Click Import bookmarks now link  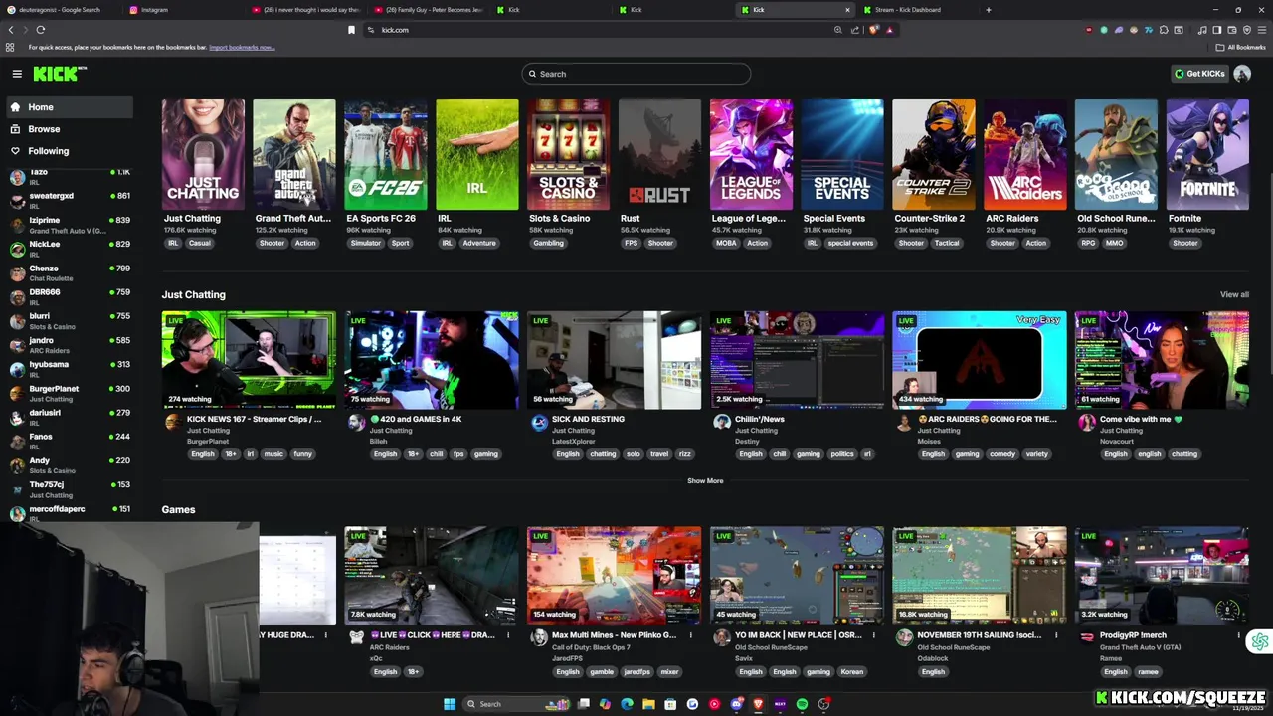tap(242, 47)
